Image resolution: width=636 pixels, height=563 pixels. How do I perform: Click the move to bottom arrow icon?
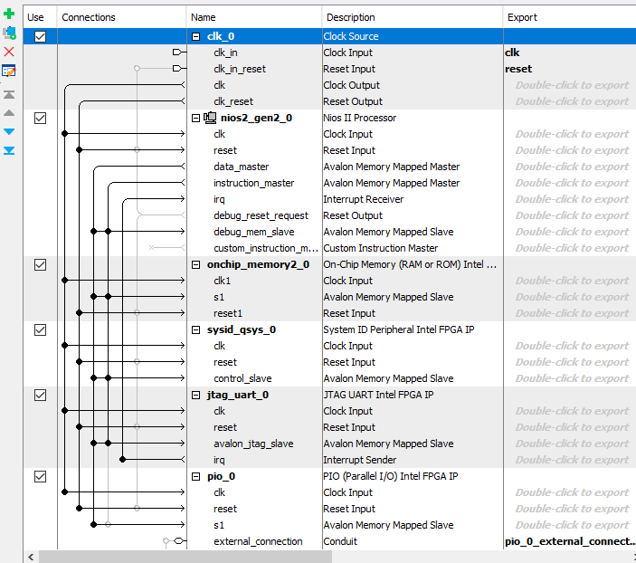point(9,149)
